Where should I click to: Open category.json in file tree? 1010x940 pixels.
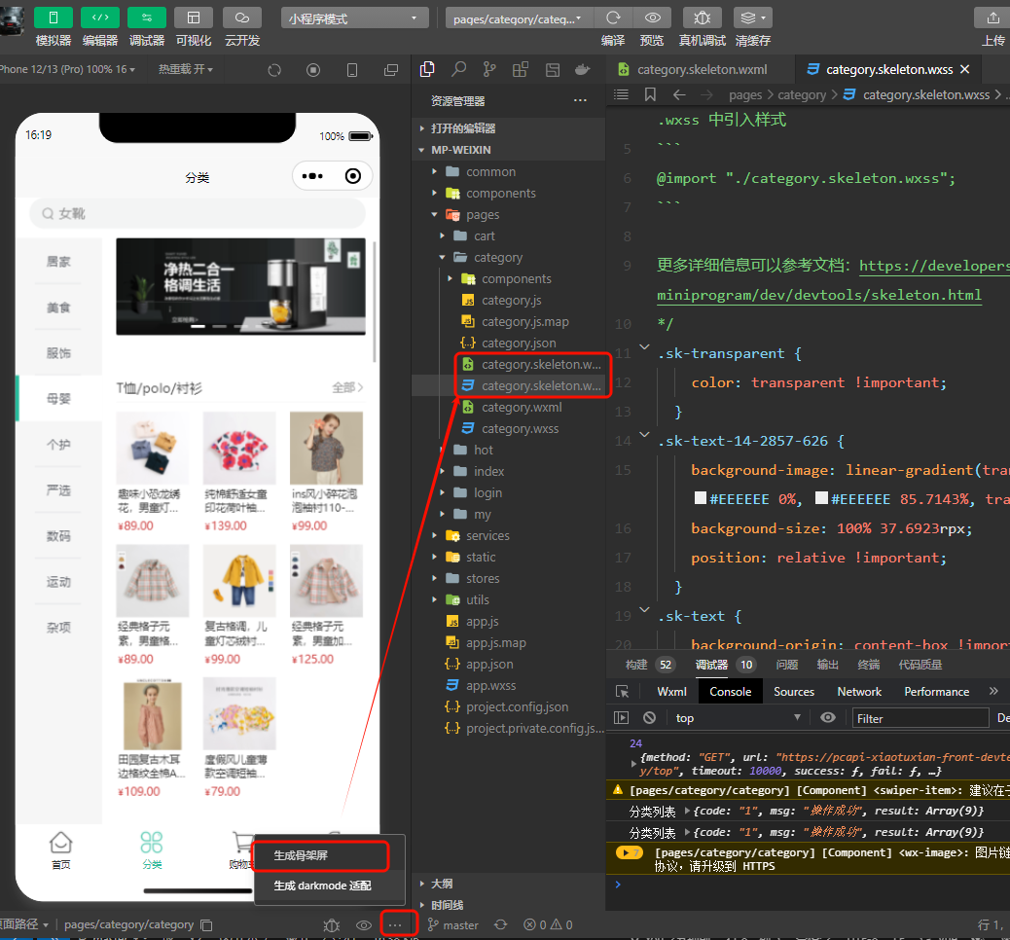tap(519, 343)
